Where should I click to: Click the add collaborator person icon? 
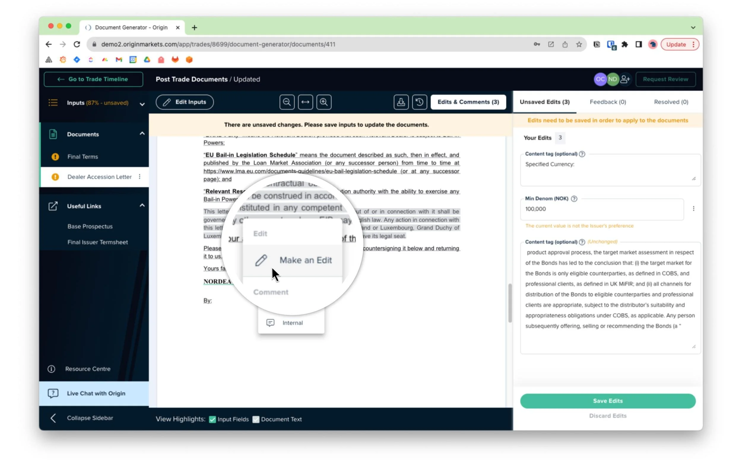[x=625, y=79]
